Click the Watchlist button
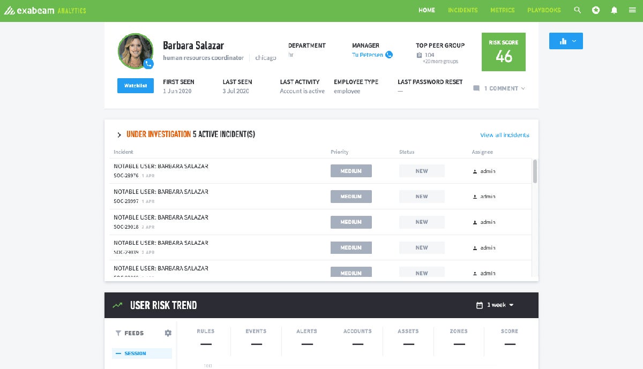 point(136,86)
